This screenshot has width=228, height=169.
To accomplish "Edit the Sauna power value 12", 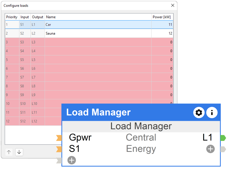I will point(162,33).
